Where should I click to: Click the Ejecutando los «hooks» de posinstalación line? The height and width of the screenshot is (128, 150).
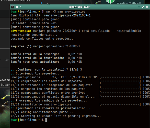[x=51, y=108]
